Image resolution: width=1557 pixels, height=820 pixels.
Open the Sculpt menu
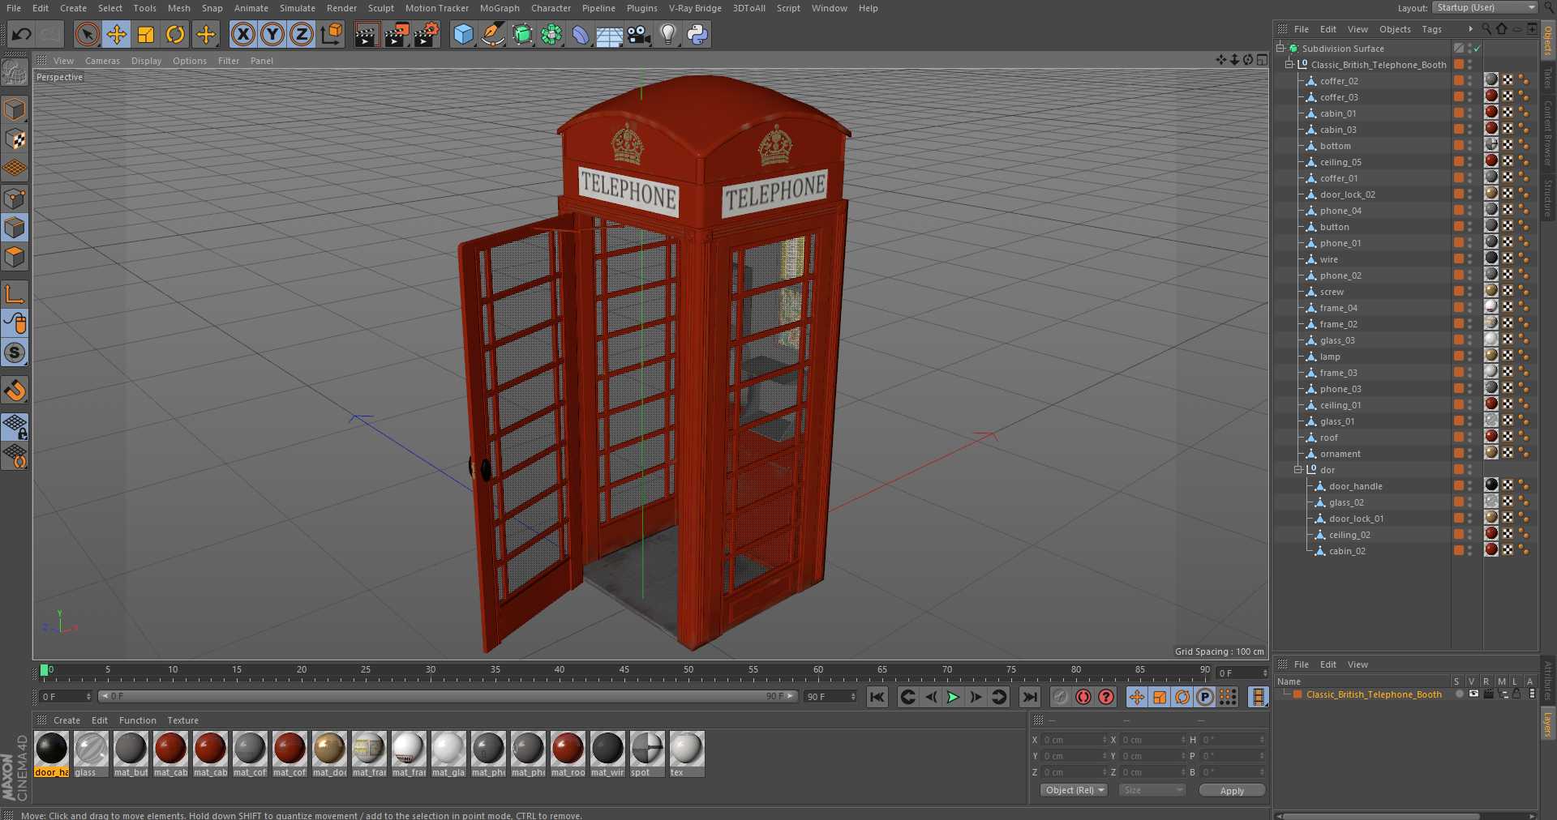(380, 8)
